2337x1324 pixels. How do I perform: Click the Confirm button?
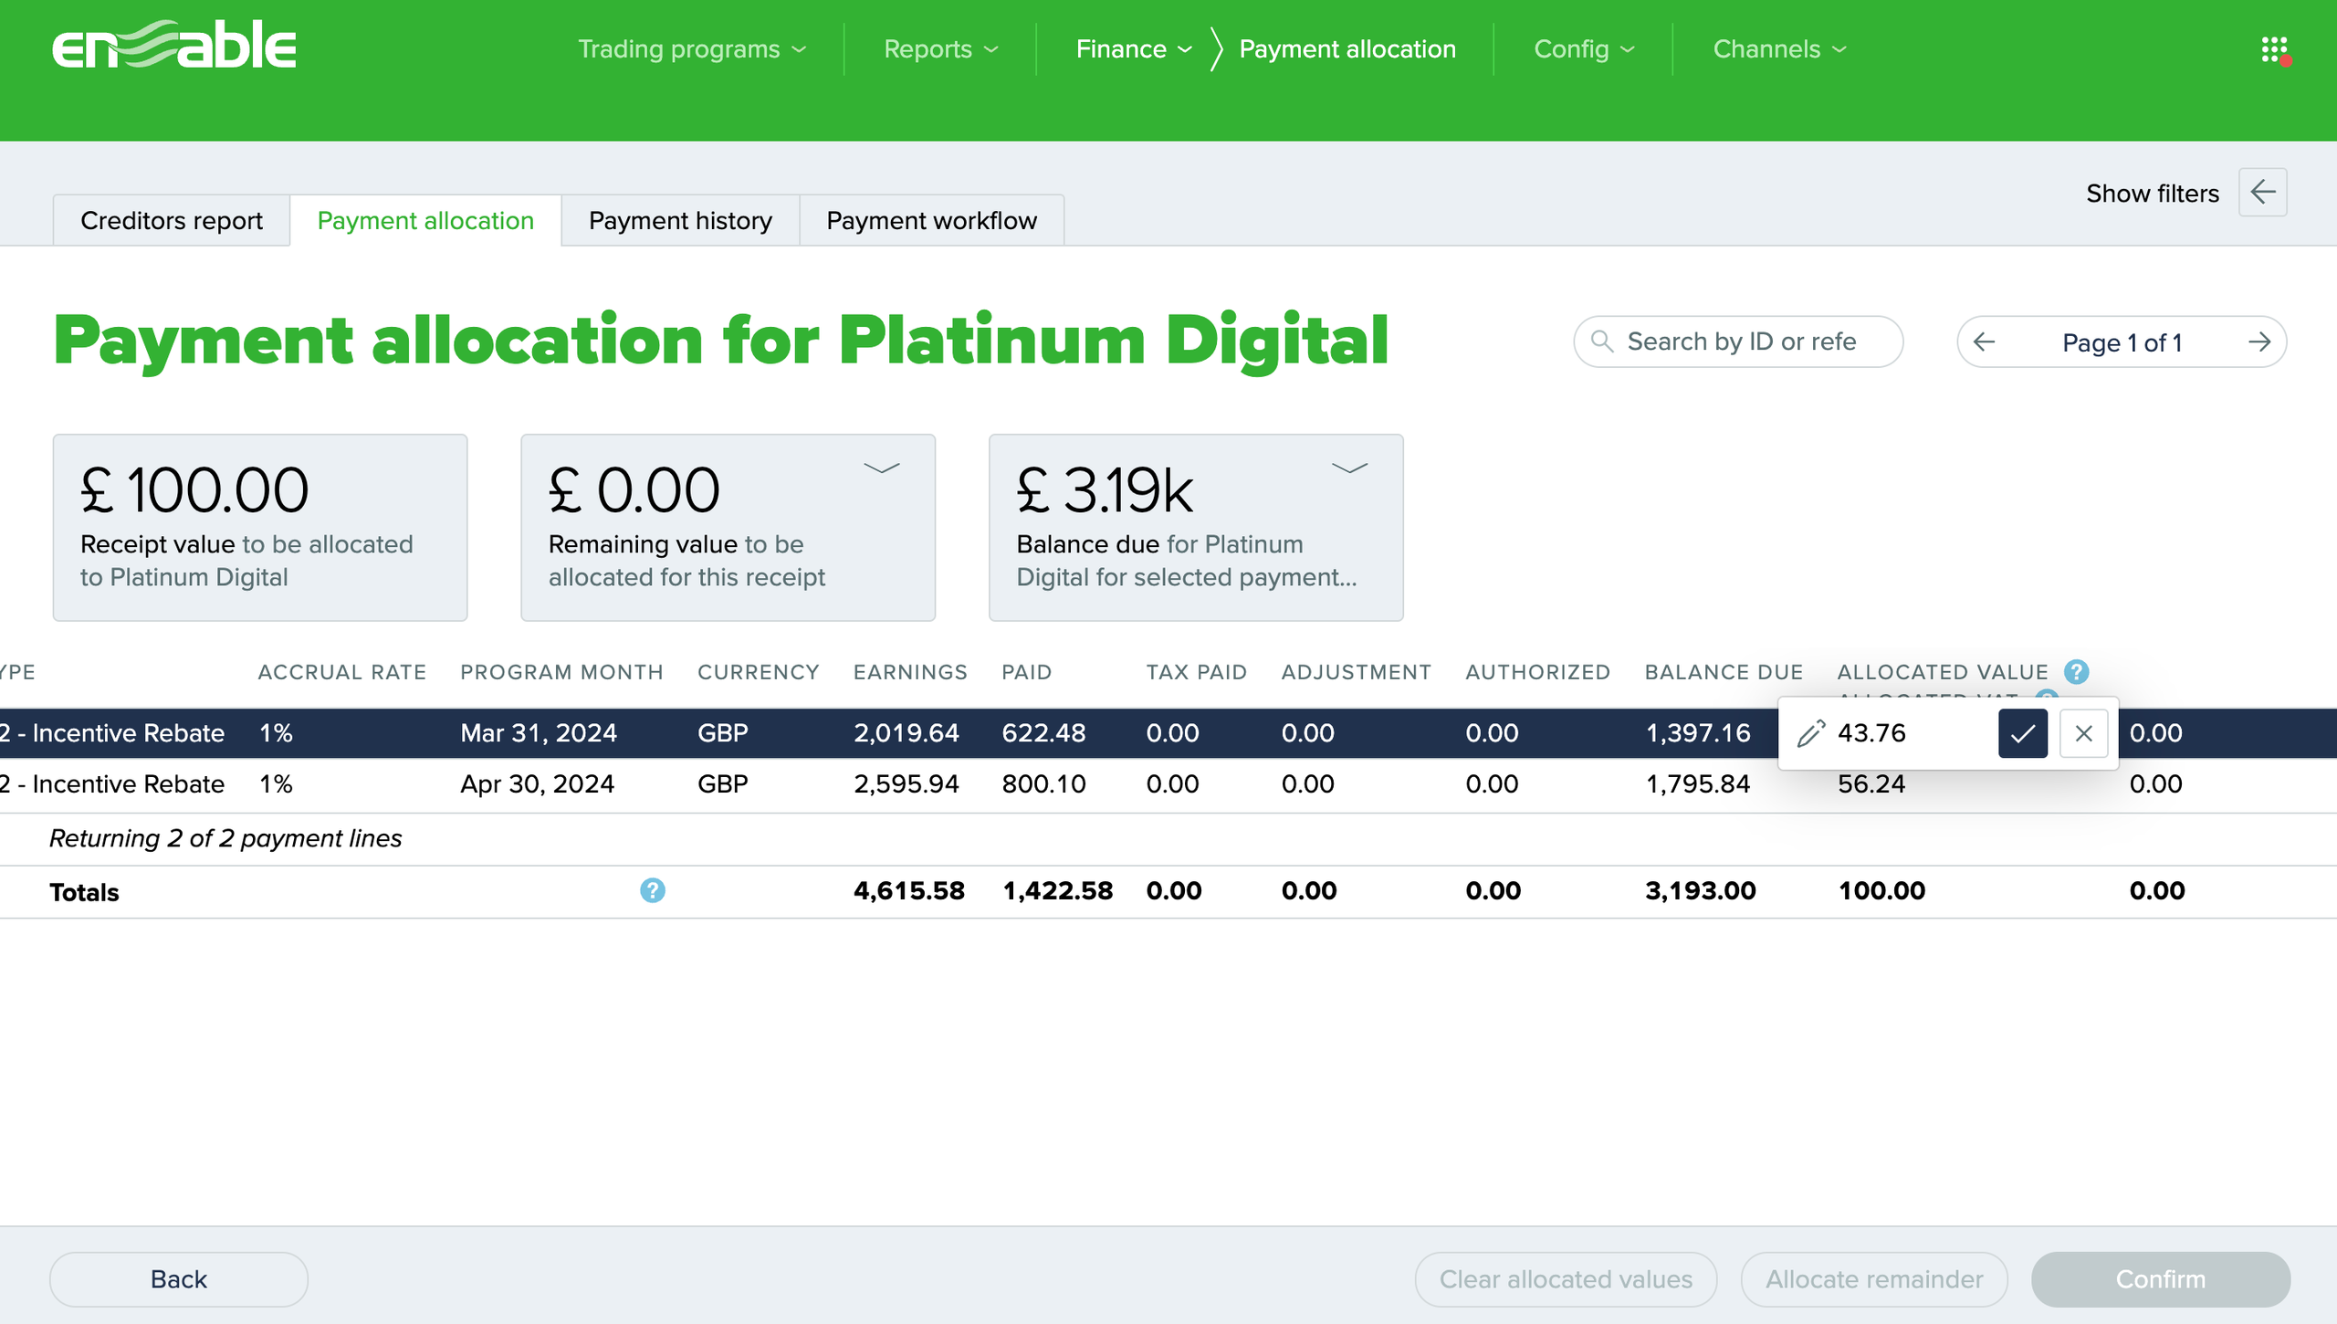click(2161, 1279)
